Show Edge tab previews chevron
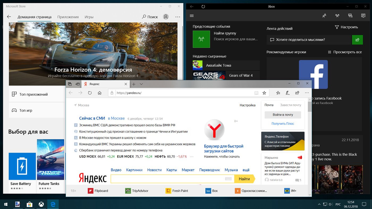 click(x=141, y=84)
